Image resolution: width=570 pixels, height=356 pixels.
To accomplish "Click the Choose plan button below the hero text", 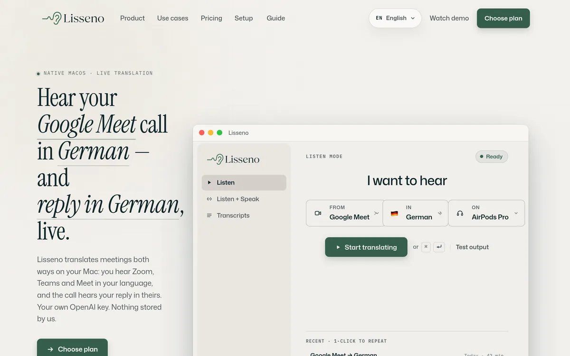I will coord(72,348).
